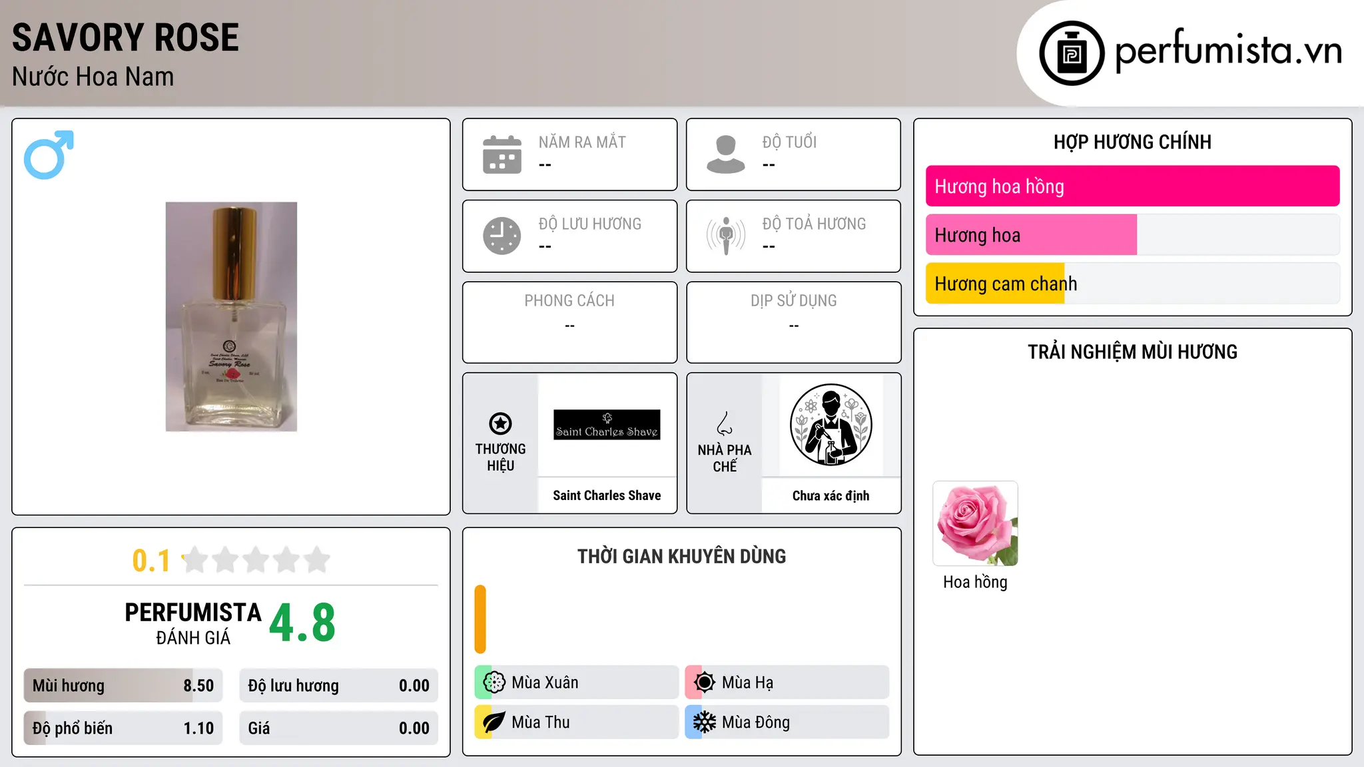Viewport: 1364px width, 767px height.
Task: Click the Trải nghiệm mùi hương heading
Action: 1132,352
